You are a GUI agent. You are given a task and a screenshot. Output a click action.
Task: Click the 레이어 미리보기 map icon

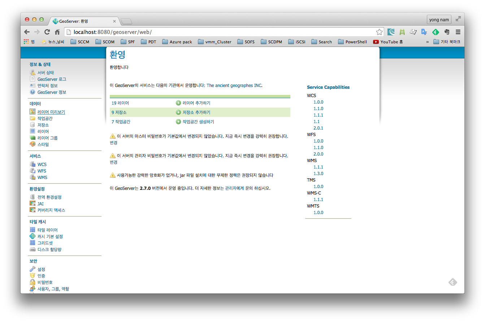pos(33,112)
